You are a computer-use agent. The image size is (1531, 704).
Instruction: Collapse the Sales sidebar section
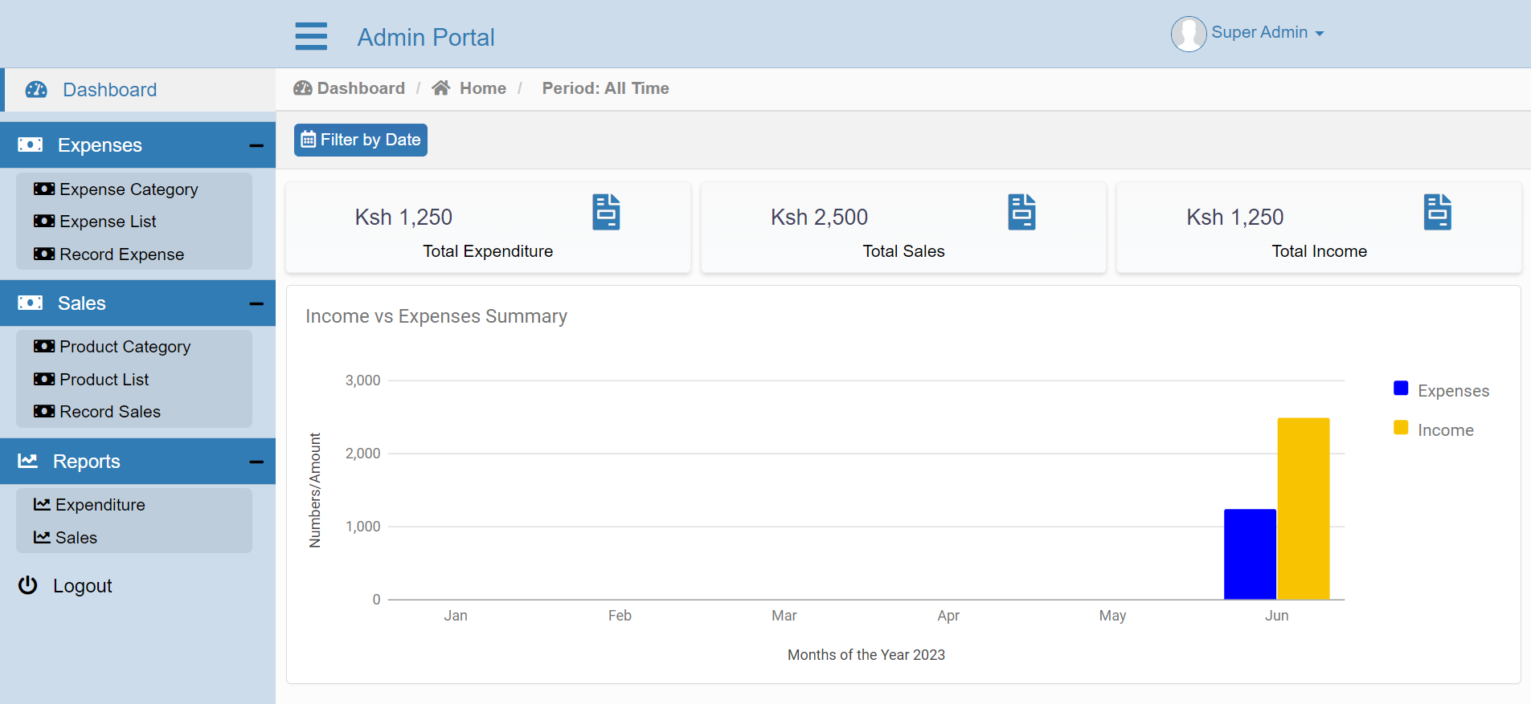tap(256, 303)
